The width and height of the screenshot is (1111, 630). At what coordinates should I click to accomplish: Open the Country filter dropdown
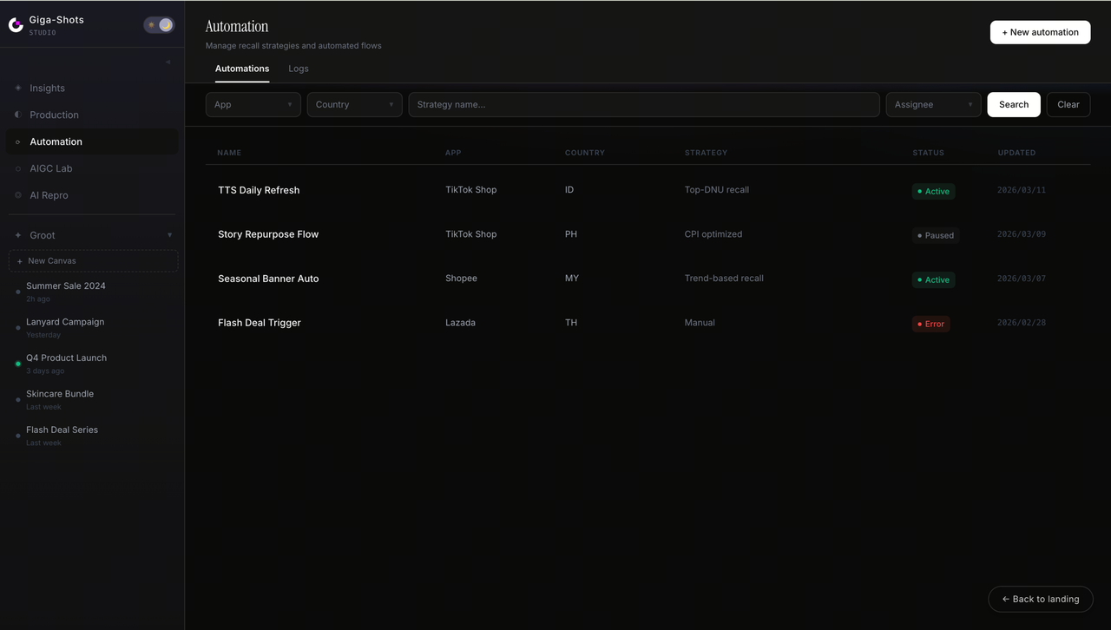355,104
